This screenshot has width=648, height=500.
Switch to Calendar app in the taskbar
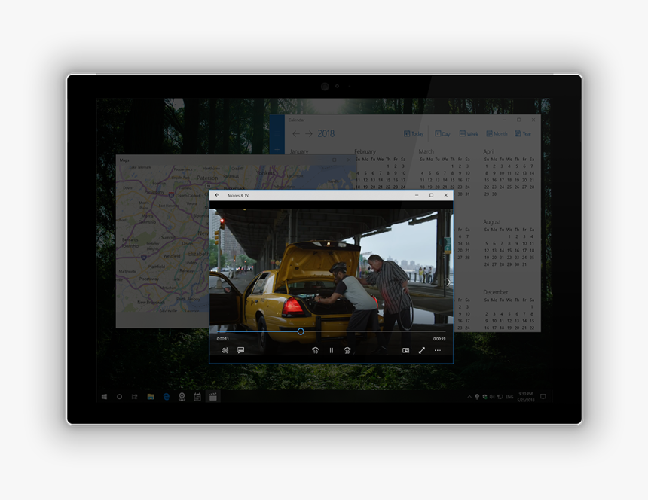pyautogui.click(x=197, y=397)
